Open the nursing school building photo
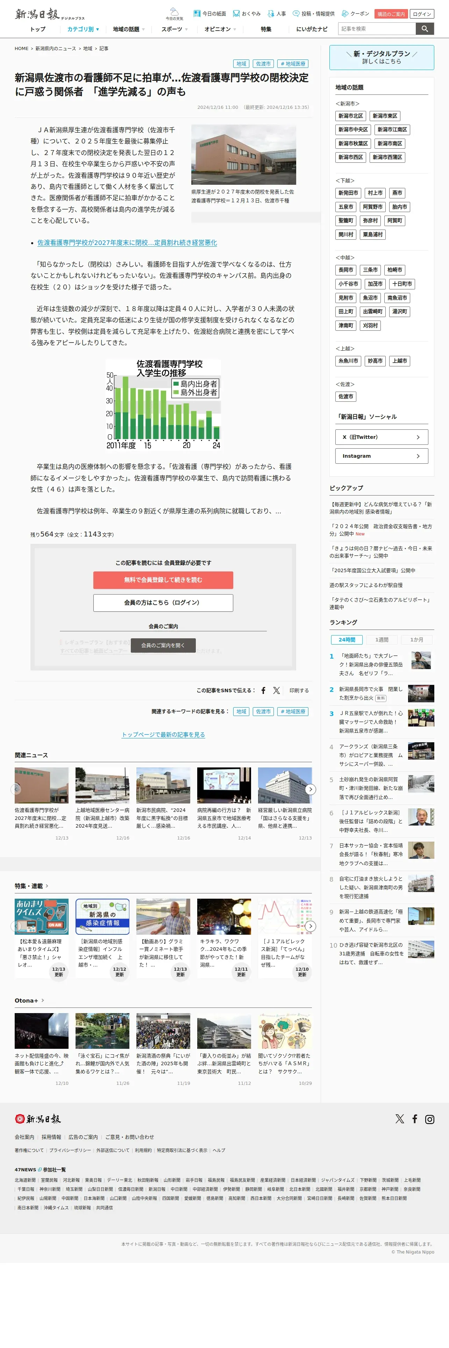This screenshot has height=1348, width=449. pos(244,154)
